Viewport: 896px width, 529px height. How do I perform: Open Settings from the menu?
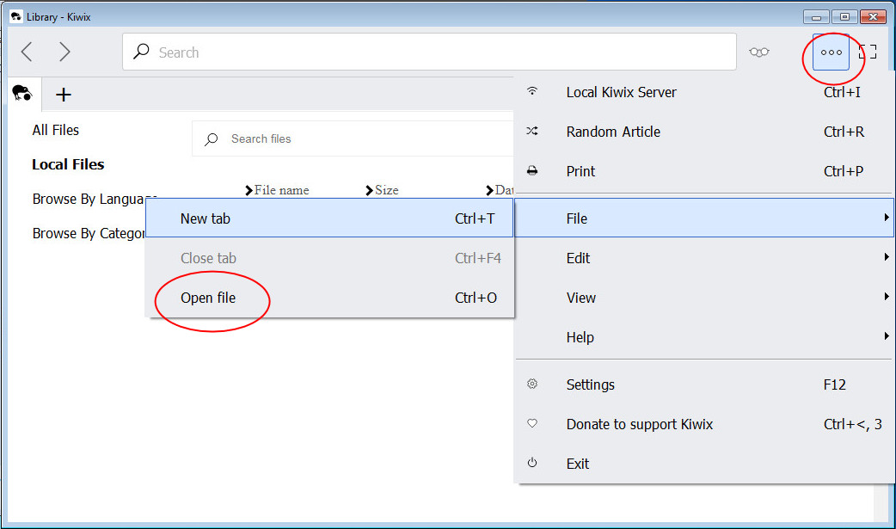click(x=704, y=384)
